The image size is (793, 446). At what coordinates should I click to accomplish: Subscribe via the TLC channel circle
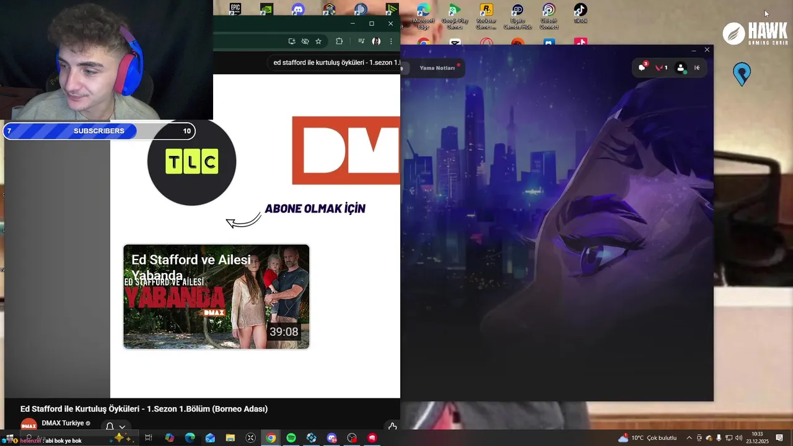click(191, 161)
